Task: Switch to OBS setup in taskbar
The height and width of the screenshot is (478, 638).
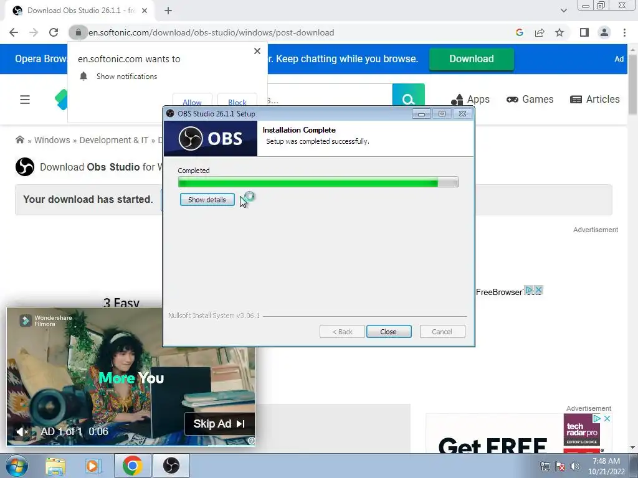Action: (x=171, y=466)
